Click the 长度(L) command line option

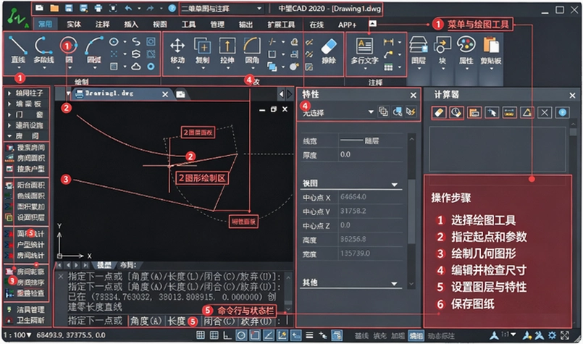176,321
